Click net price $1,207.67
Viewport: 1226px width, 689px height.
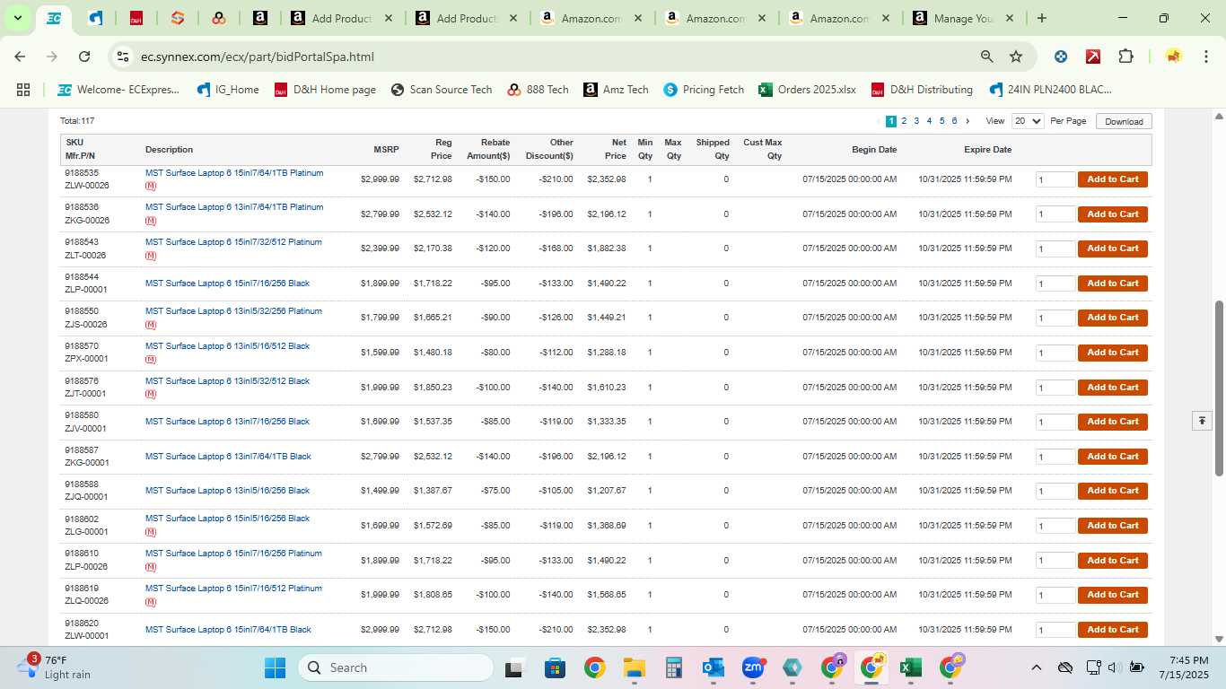coord(607,491)
